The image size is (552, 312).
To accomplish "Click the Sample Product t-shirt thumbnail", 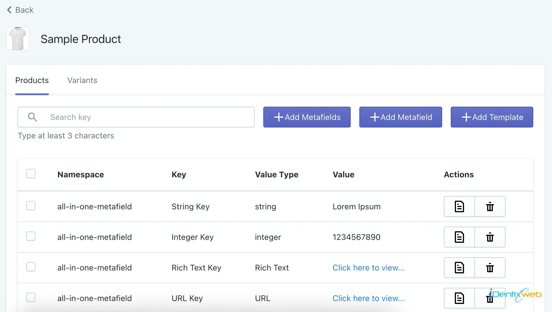I will tap(18, 39).
